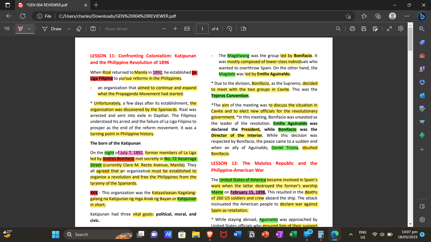
Task: Zoom in with the plus button
Action: click(x=175, y=29)
